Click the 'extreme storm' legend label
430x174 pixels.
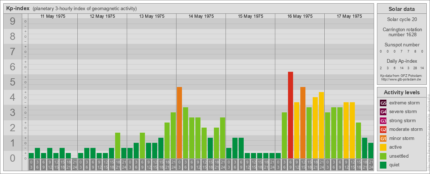(405, 103)
